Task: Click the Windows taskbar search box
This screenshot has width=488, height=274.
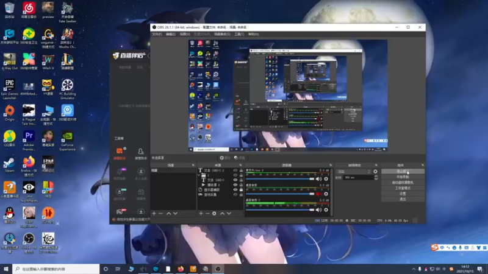Action: 56,269
